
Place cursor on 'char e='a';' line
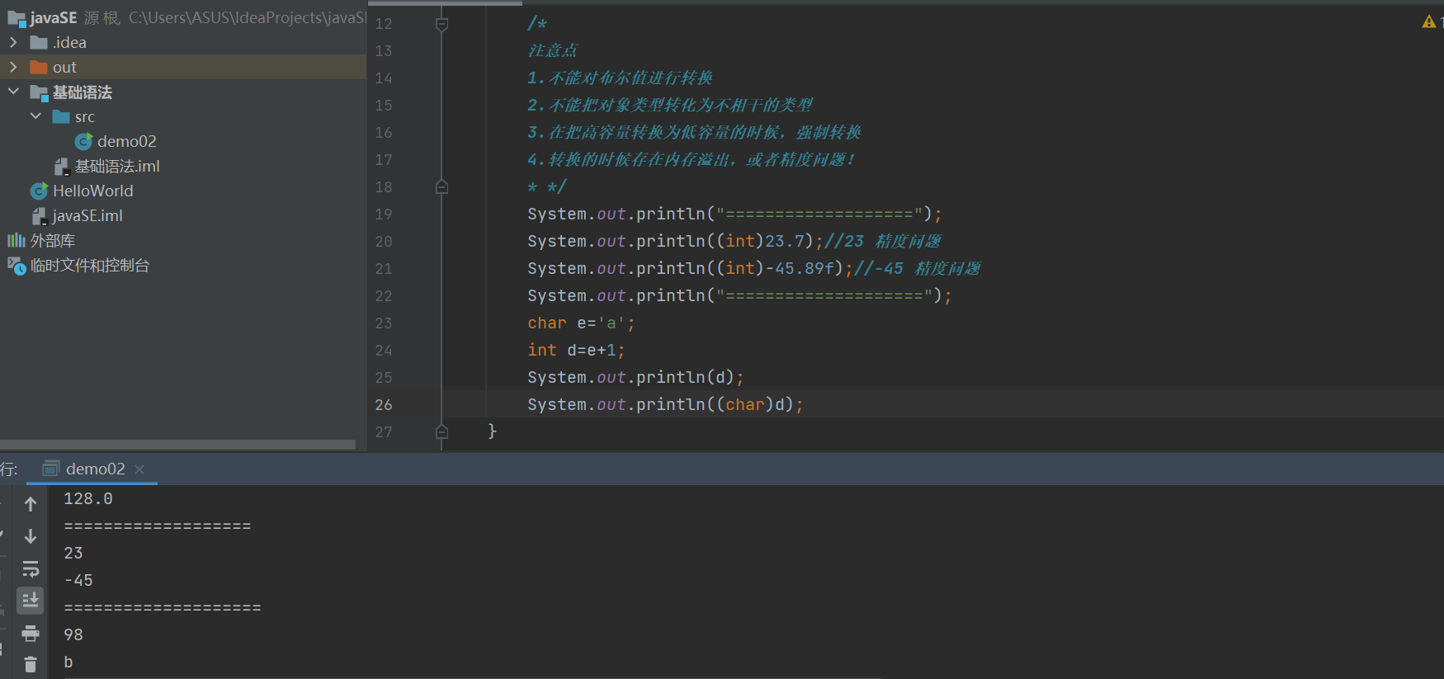tap(582, 323)
